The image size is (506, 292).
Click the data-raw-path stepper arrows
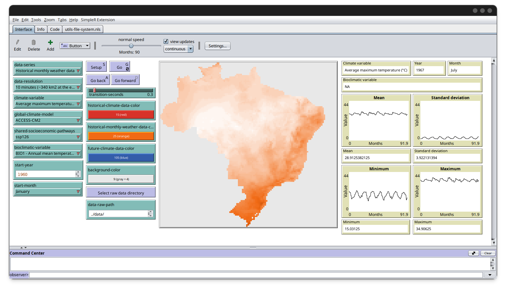coord(150,214)
